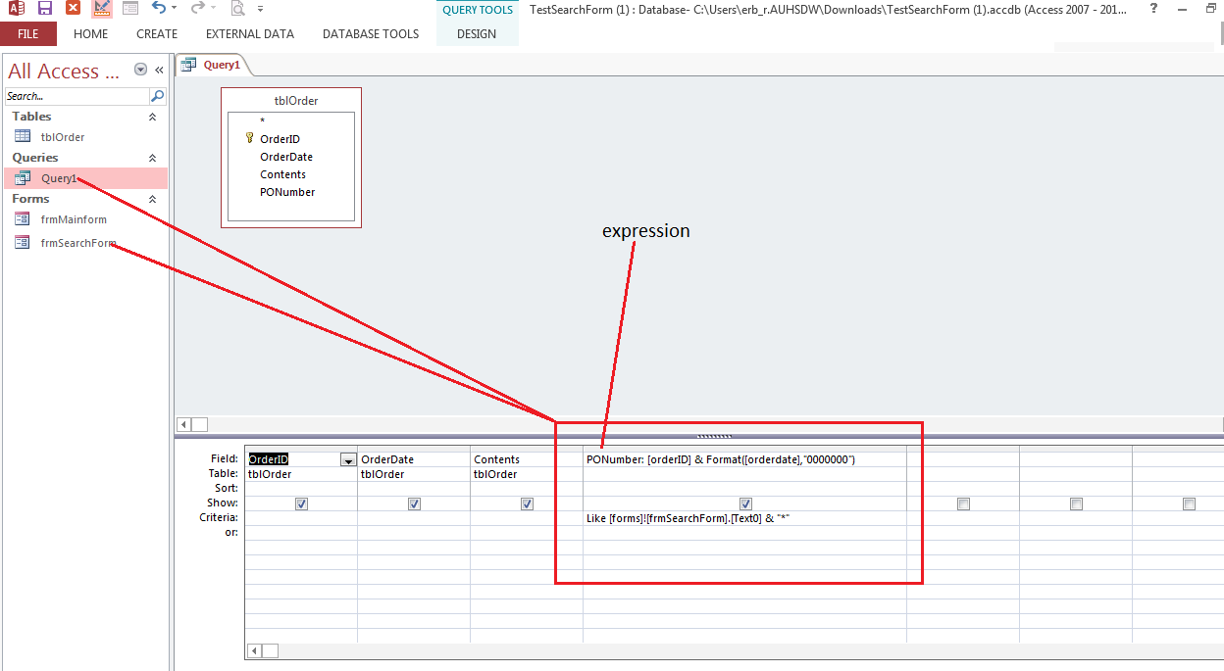Image resolution: width=1224 pixels, height=671 pixels.
Task: Open the FILE tab
Action: [x=28, y=33]
